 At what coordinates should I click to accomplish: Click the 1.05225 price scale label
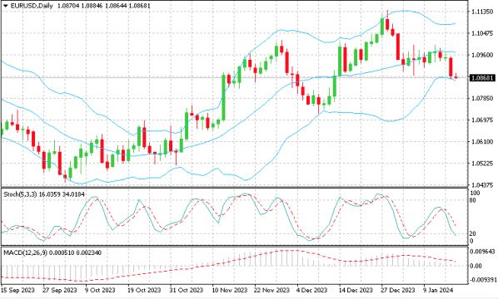click(482, 163)
